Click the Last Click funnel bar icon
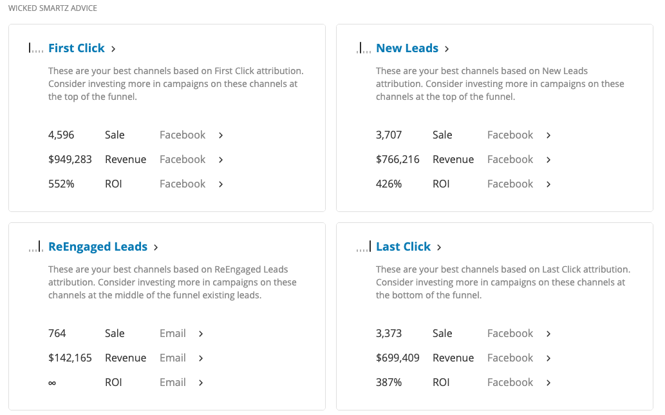 tap(364, 247)
